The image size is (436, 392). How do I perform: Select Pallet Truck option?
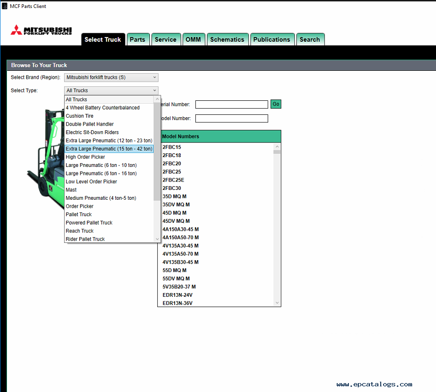(x=109, y=214)
